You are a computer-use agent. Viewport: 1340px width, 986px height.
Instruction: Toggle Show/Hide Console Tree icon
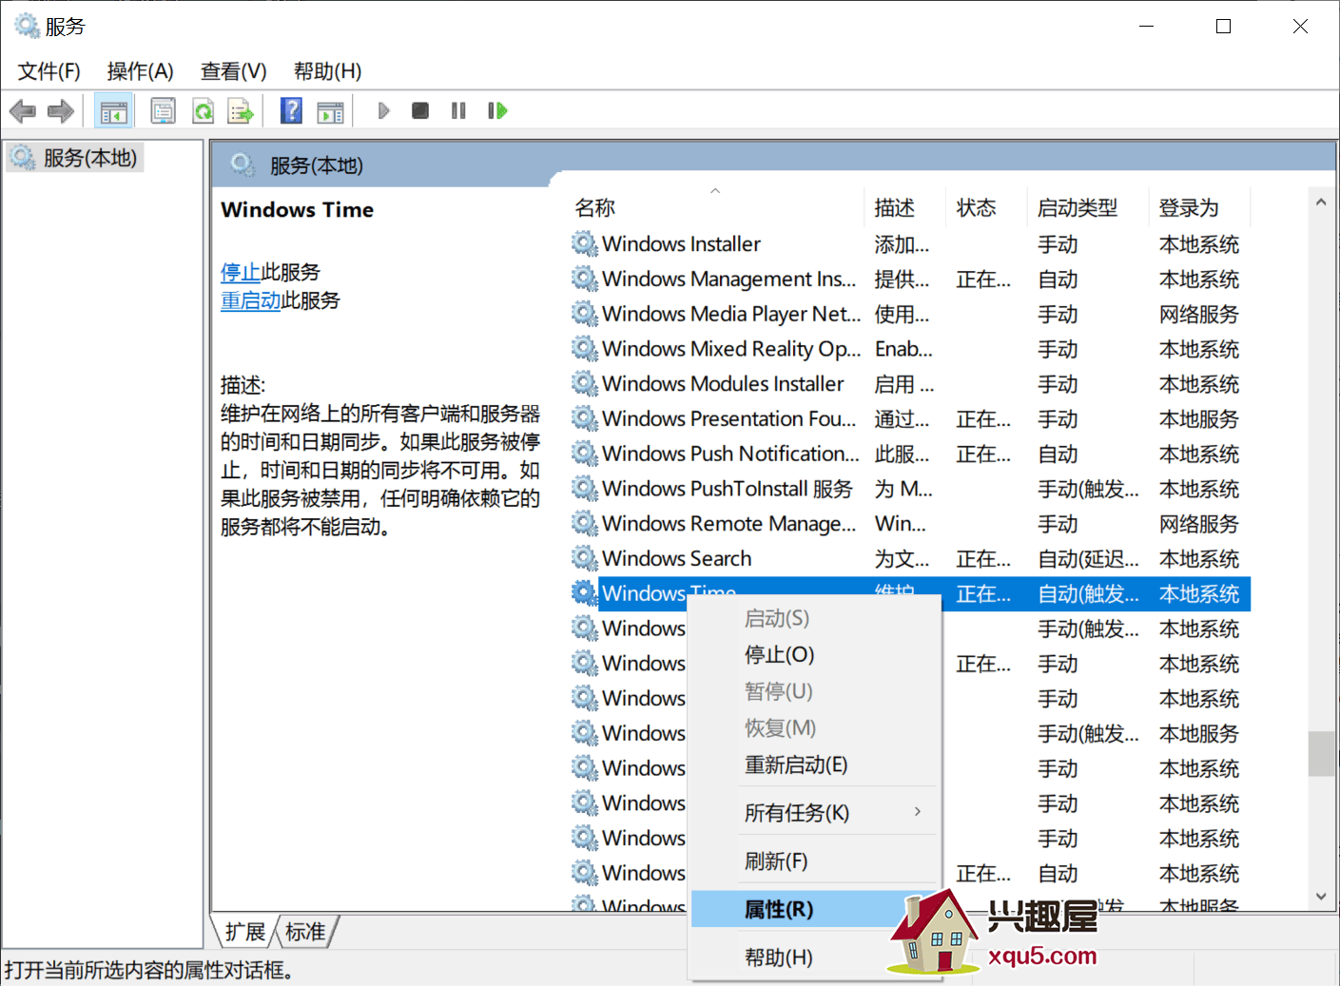click(x=114, y=111)
